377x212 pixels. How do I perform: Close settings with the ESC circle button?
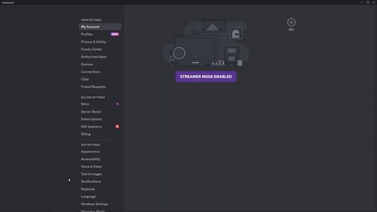coord(291,22)
